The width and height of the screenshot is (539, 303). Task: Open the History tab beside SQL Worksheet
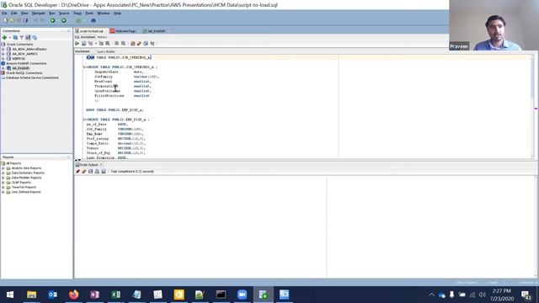(x=102, y=37)
